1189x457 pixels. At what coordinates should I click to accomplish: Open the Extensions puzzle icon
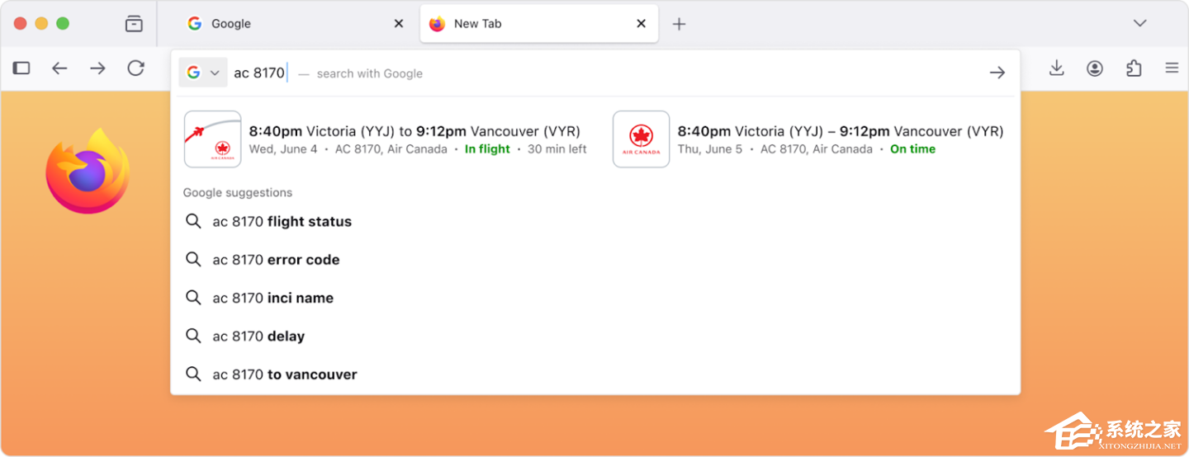(1134, 68)
